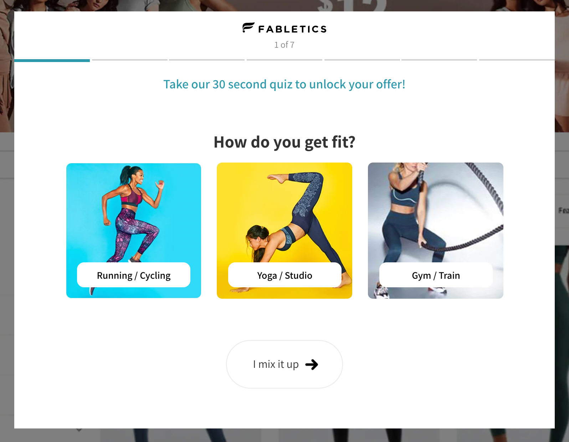Viewport: 569px width, 442px height.
Task: Click the 1 of 7 step counter
Action: pos(284,45)
